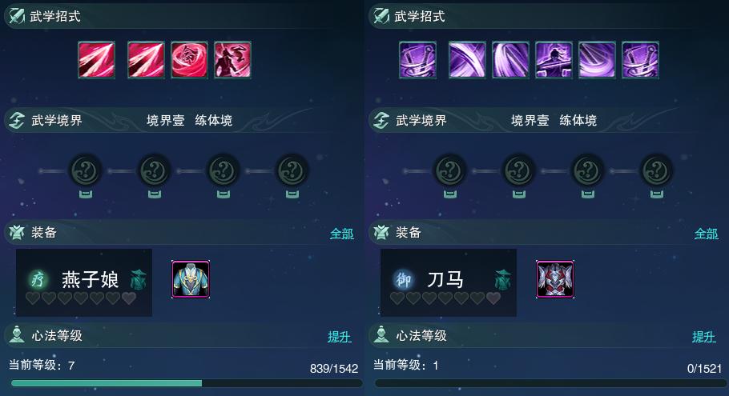Click the red rose swirl skill icon
This screenshot has height=396, width=729.
pyautogui.click(x=189, y=59)
